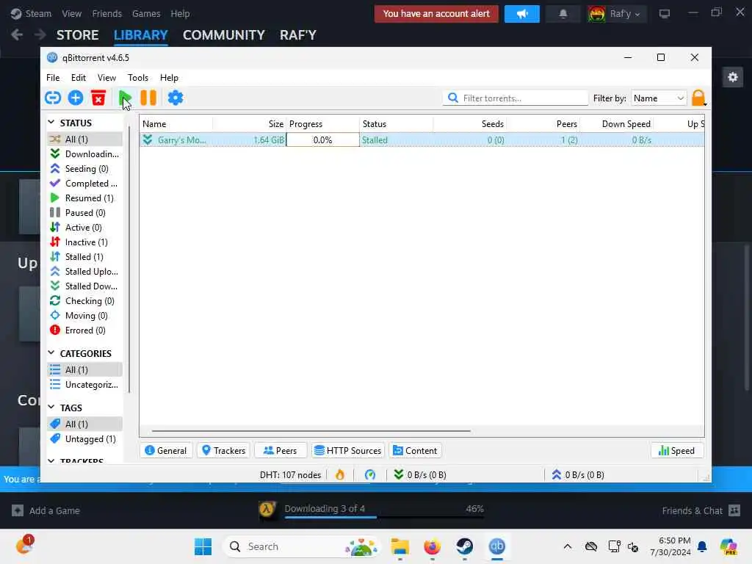Viewport: 752px width, 564px height.
Task: Select Checking (0) status filter
Action: click(x=85, y=301)
